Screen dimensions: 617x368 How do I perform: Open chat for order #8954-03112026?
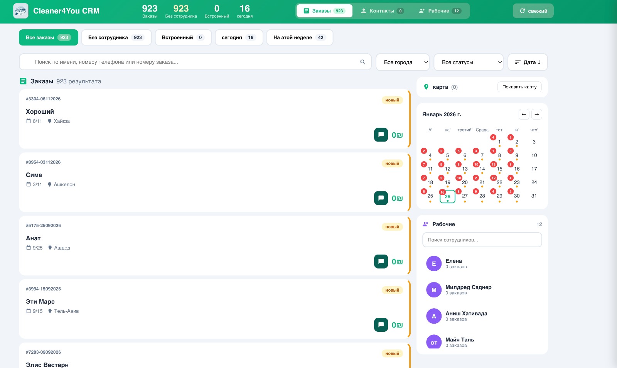381,198
